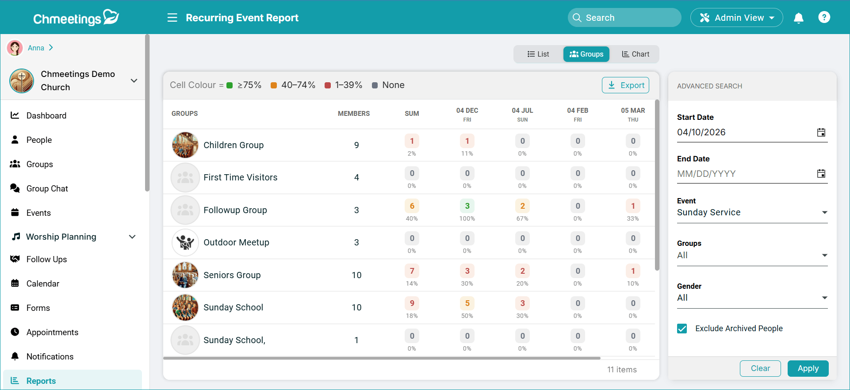Click Children Group 04 DEC attendance cell
850x390 pixels.
coord(467,141)
